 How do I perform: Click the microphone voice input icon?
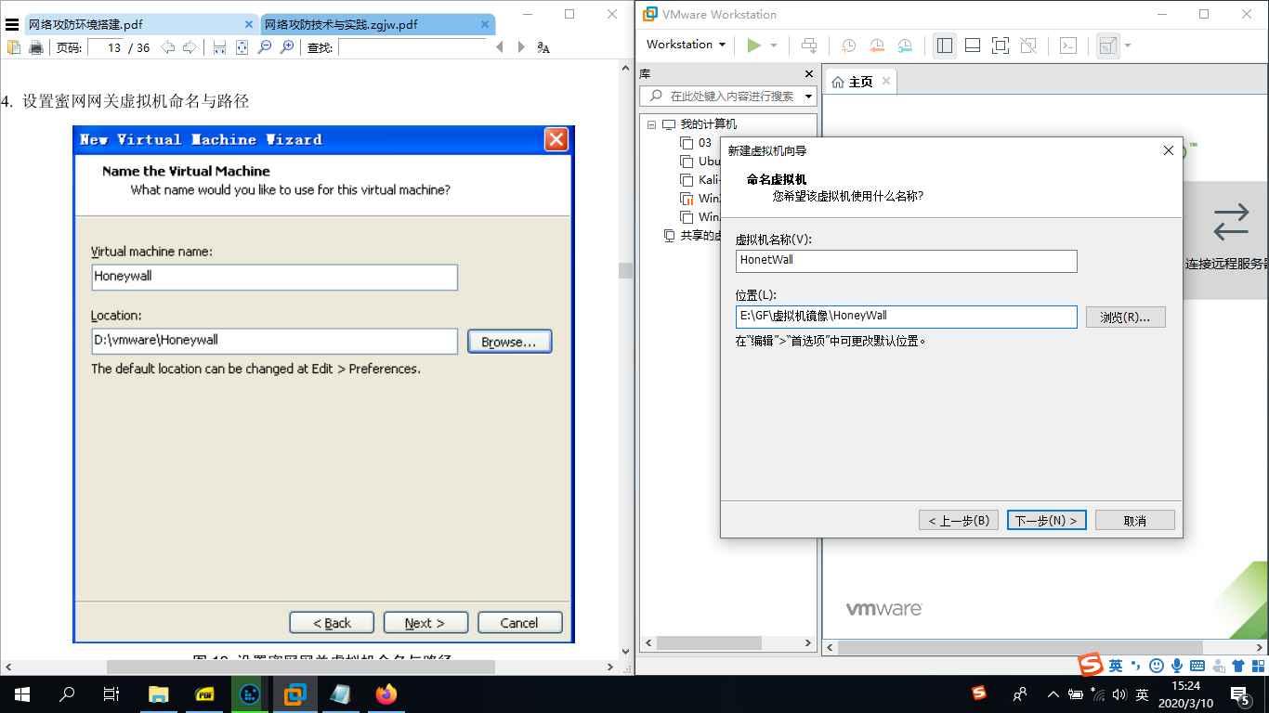pos(1177,666)
